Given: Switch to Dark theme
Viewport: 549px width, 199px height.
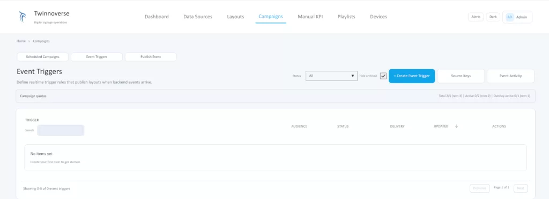Looking at the screenshot, I should pos(493,17).
